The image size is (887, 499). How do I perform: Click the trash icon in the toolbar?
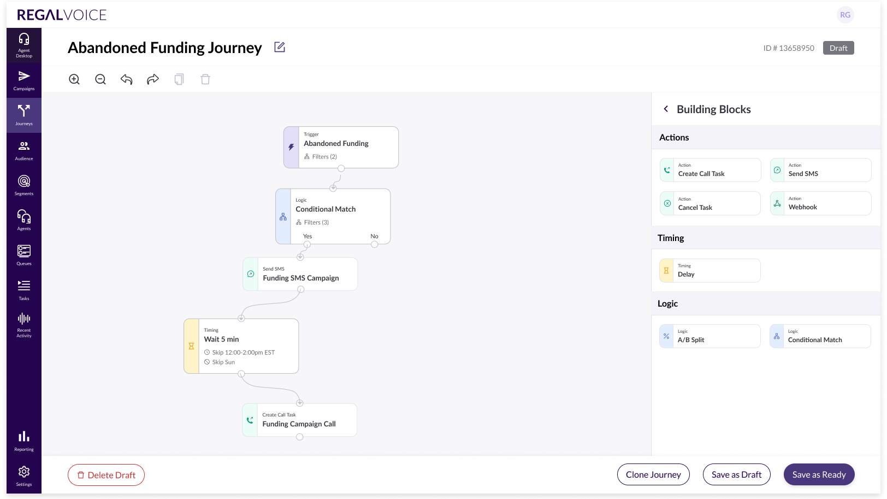(x=205, y=79)
